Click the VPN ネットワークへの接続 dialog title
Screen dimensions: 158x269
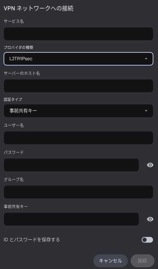tap(39, 9)
